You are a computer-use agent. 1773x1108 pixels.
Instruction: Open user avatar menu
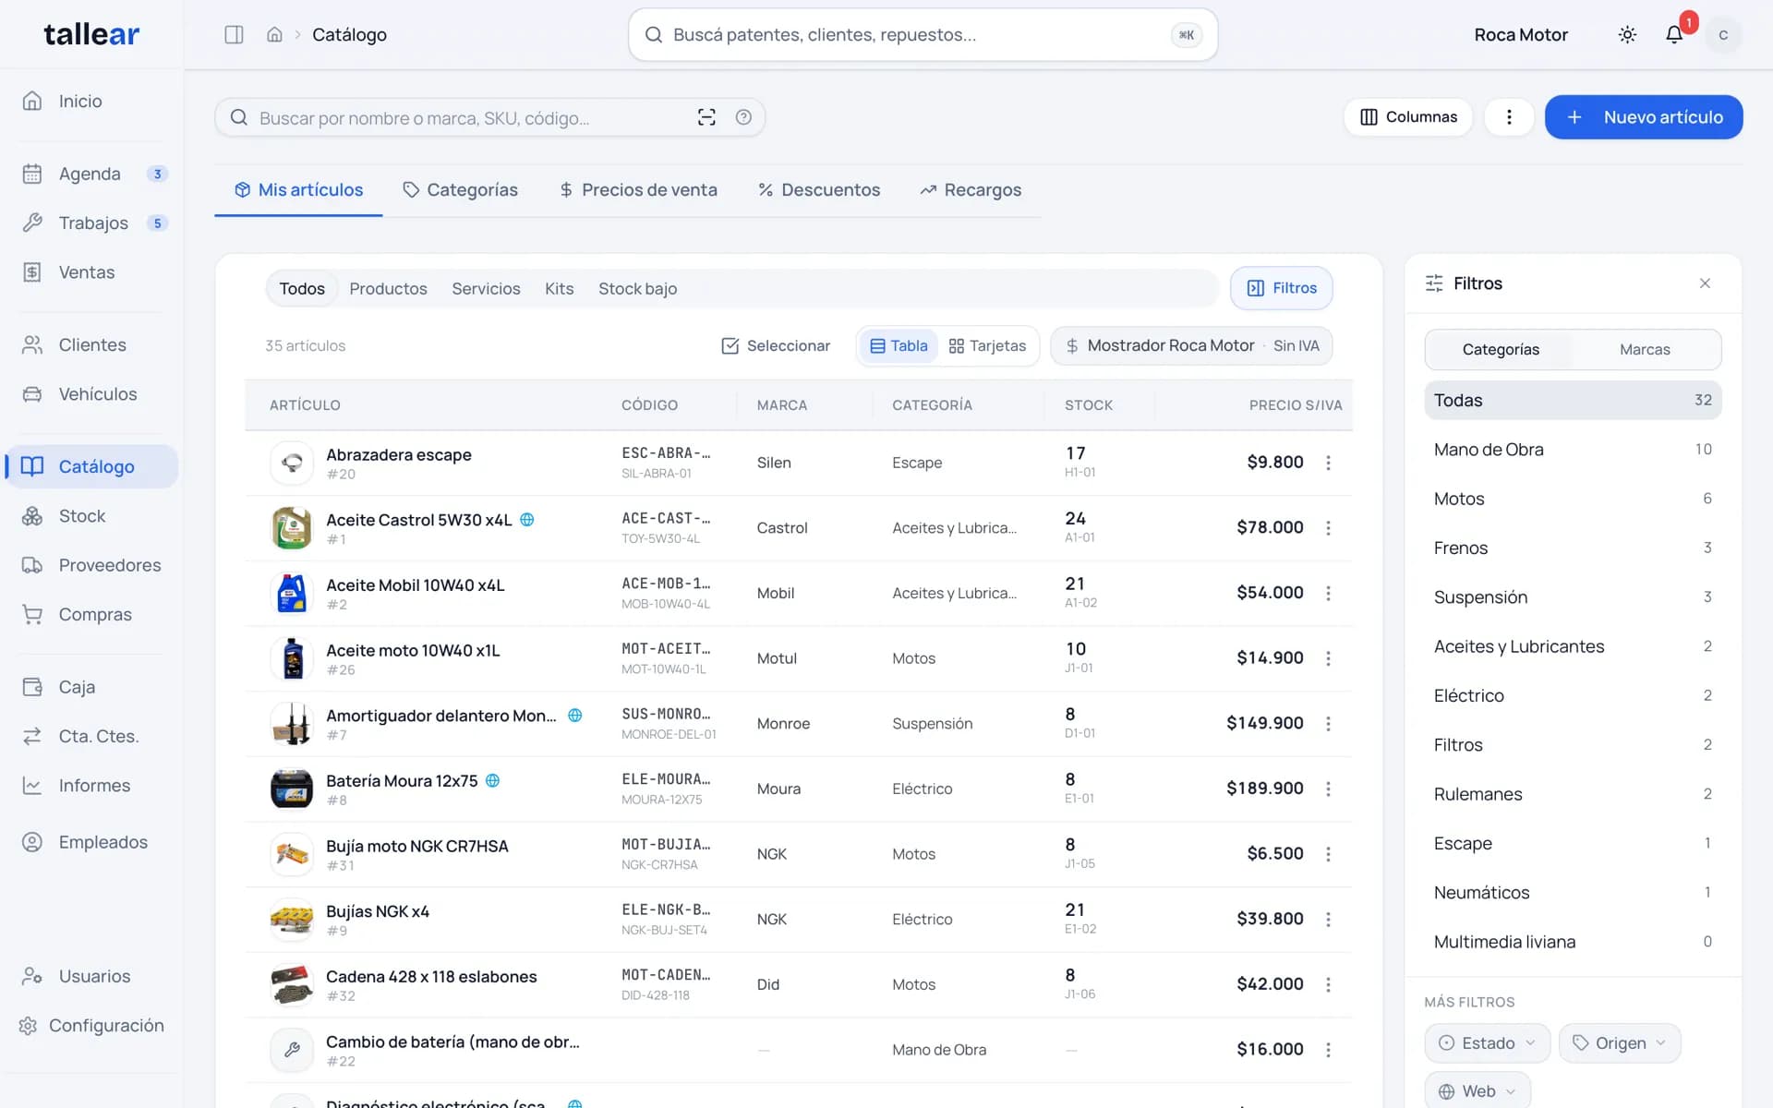(x=1723, y=34)
